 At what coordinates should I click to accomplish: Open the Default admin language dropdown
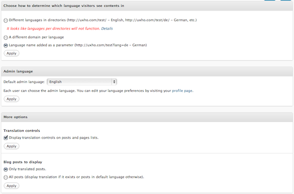click(x=82, y=82)
